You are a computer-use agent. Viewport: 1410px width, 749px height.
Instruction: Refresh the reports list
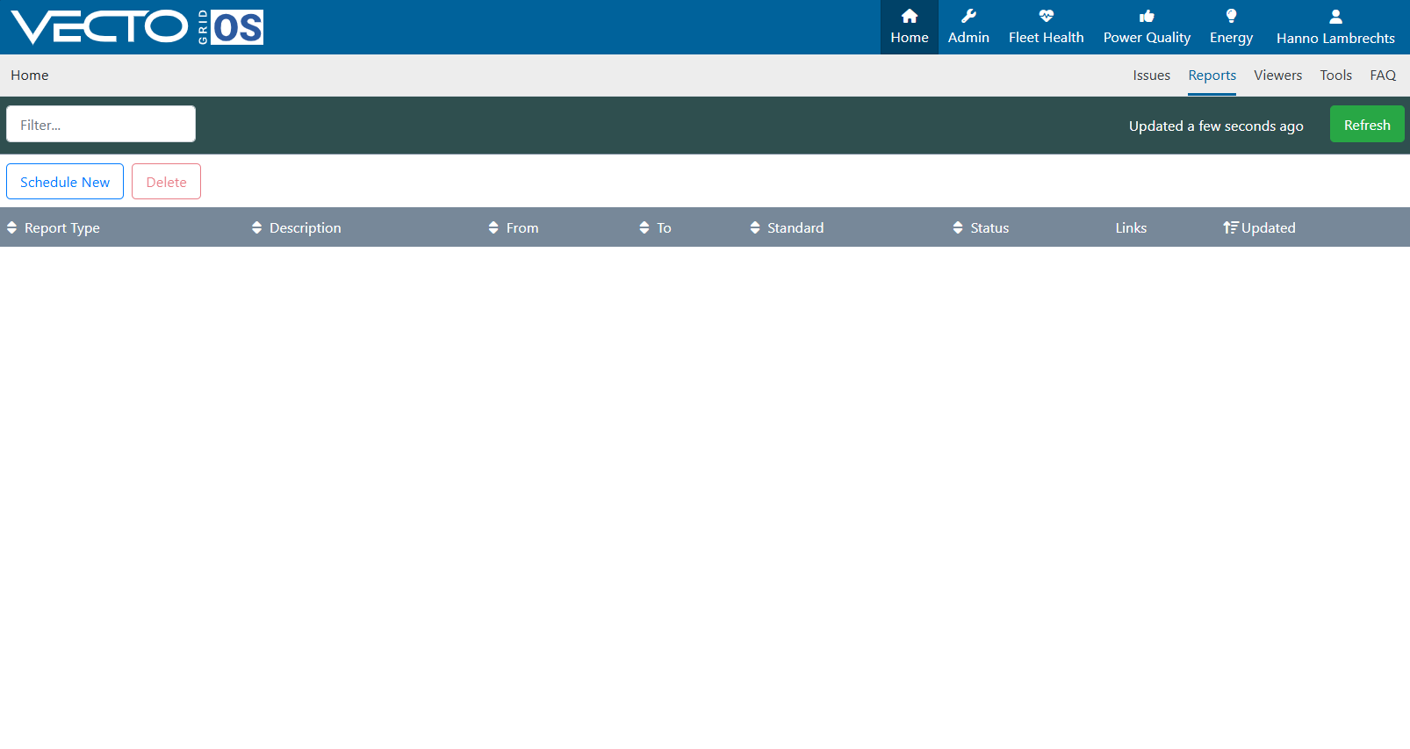tap(1367, 125)
